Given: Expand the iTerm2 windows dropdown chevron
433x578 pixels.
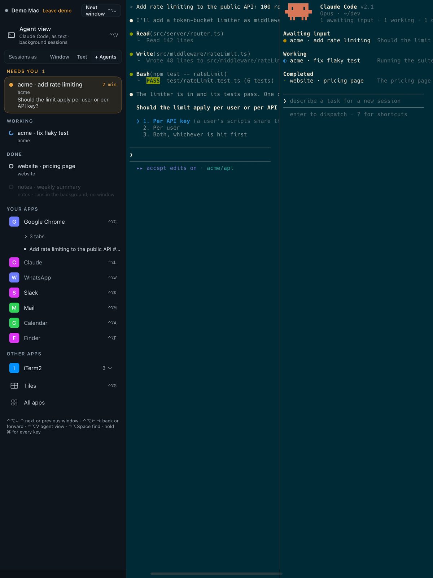Looking at the screenshot, I should tap(110, 368).
